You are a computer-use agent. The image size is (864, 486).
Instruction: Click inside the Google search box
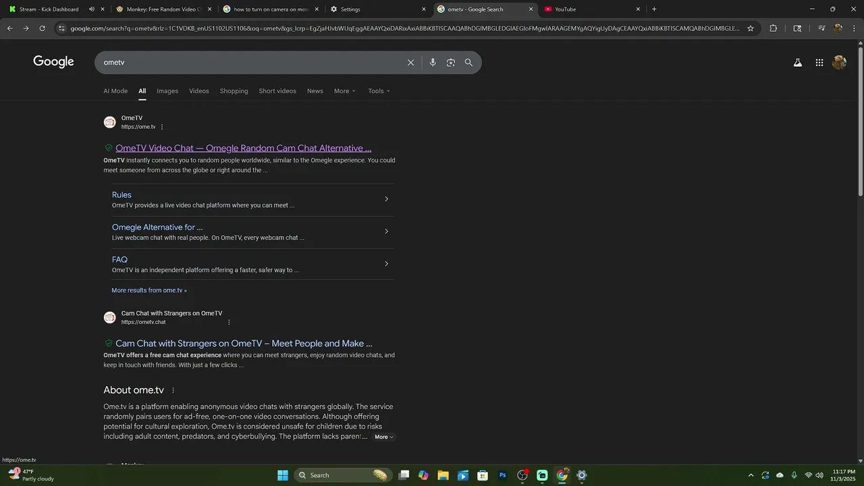(x=250, y=62)
